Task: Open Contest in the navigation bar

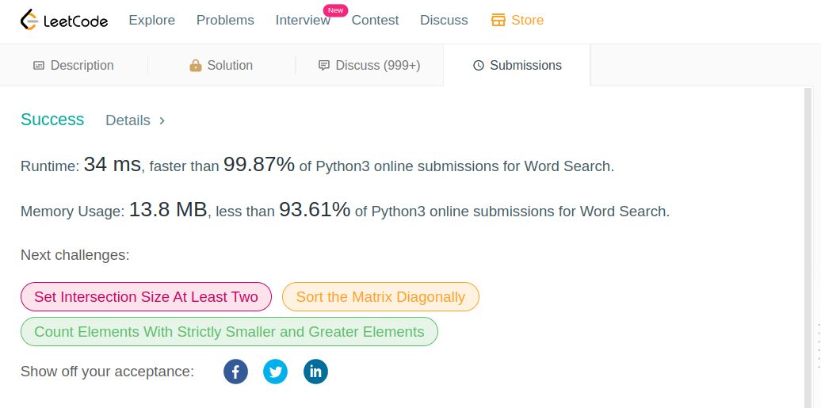Action: tap(375, 20)
